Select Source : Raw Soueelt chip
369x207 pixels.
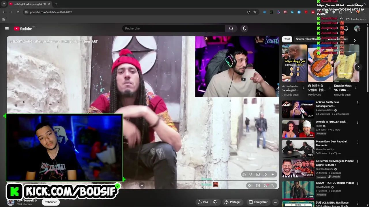308,39
